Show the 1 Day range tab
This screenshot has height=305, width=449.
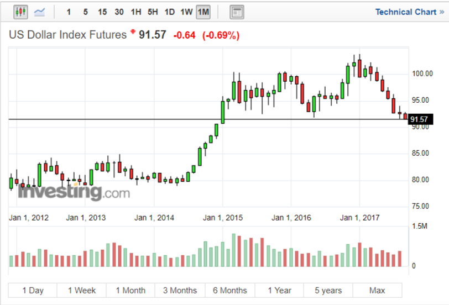(33, 290)
